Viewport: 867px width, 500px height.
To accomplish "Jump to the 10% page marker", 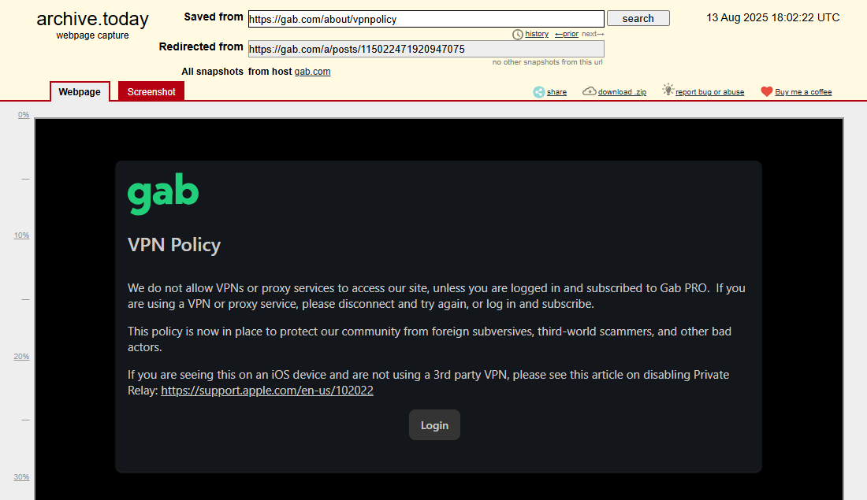I will (x=21, y=235).
